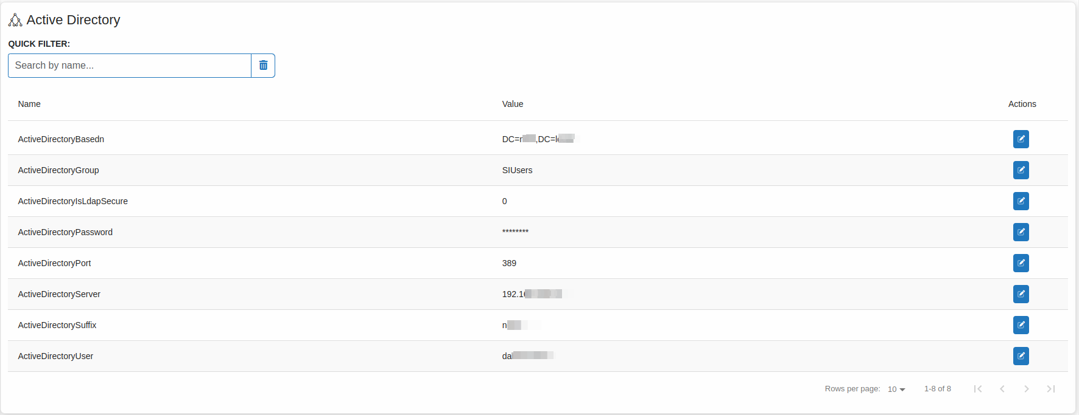This screenshot has height=415, width=1079.
Task: Edit the ActiveDirectoryGroup row
Action: 1021,170
